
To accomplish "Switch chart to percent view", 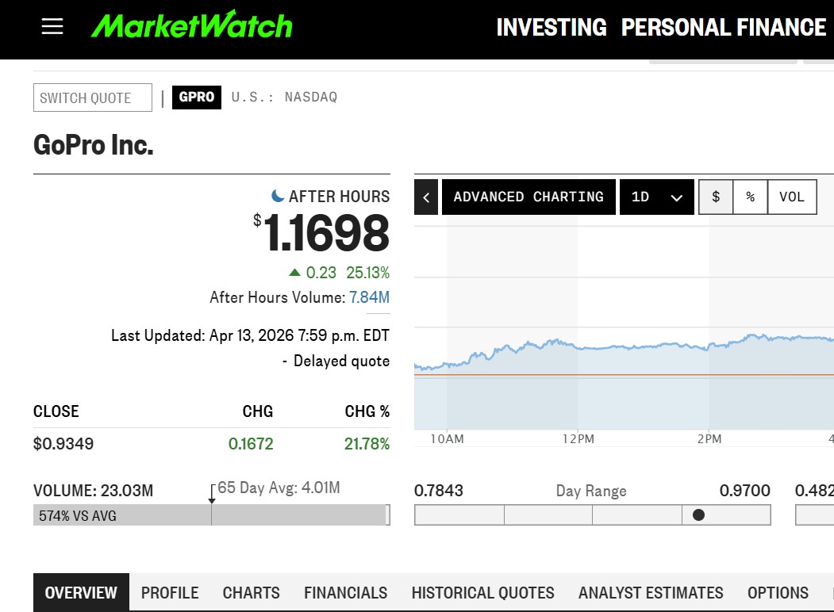I will (x=750, y=197).
